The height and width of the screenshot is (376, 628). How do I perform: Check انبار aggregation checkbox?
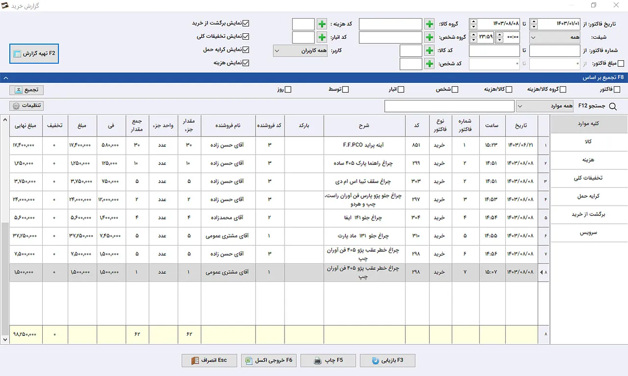point(401,90)
